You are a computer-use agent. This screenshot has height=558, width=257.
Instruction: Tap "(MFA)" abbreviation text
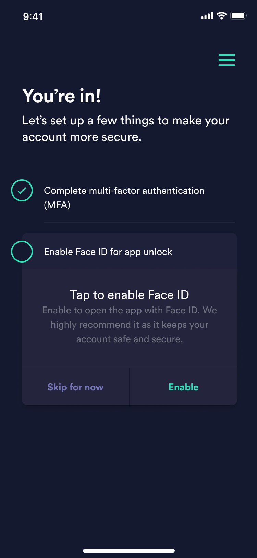57,205
